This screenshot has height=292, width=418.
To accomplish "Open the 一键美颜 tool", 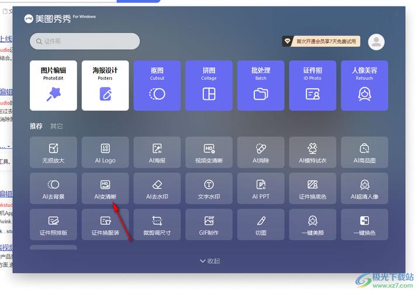I will click(312, 225).
